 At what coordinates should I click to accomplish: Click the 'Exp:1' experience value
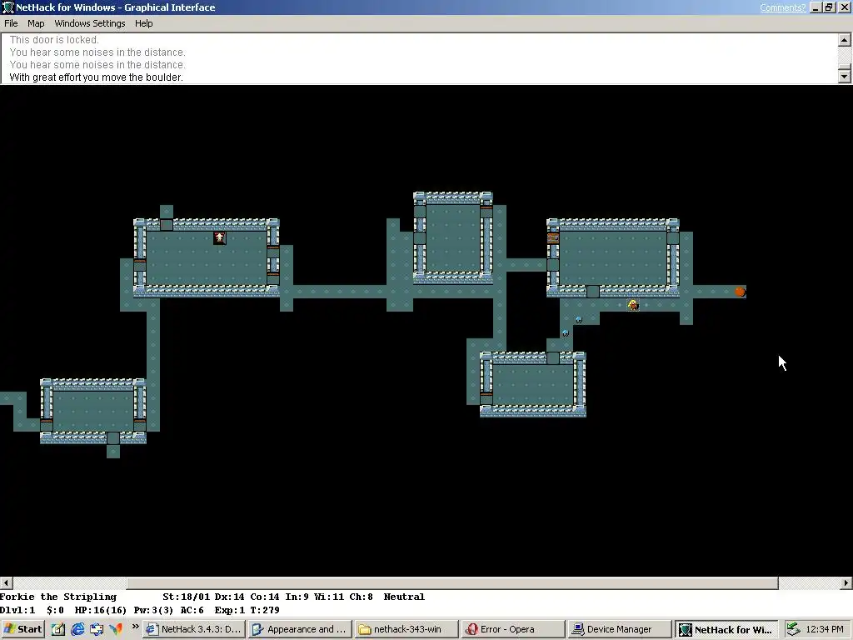[230, 610]
